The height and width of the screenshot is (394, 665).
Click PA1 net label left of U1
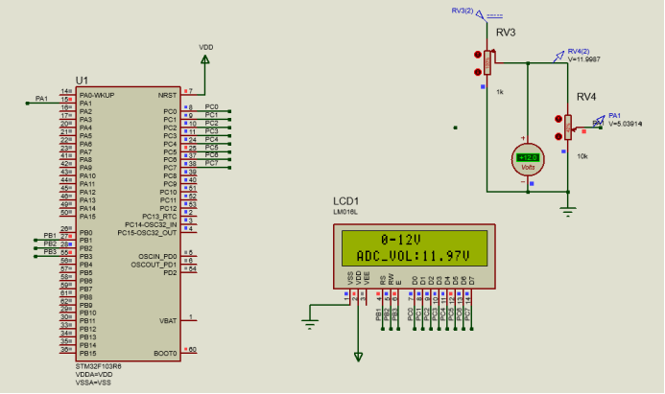[41, 99]
